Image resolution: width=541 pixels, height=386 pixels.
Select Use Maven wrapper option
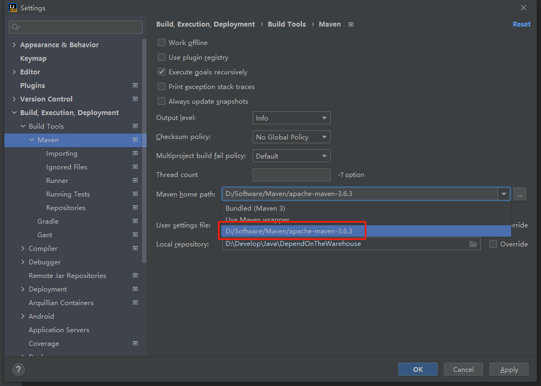pyautogui.click(x=366, y=219)
